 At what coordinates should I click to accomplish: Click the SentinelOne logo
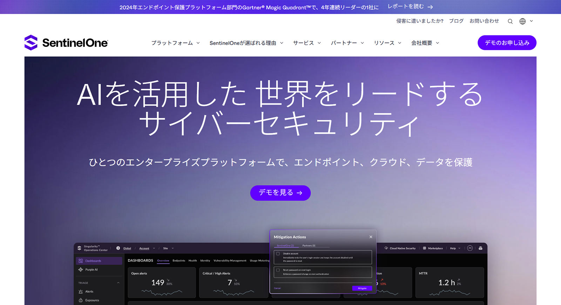tap(66, 43)
